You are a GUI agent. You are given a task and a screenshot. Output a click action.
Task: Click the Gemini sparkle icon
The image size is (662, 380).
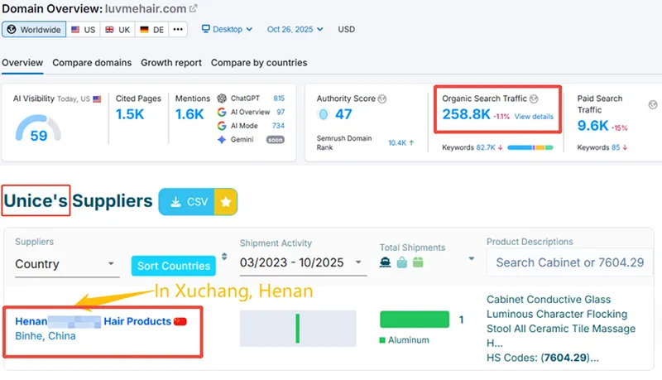point(222,140)
